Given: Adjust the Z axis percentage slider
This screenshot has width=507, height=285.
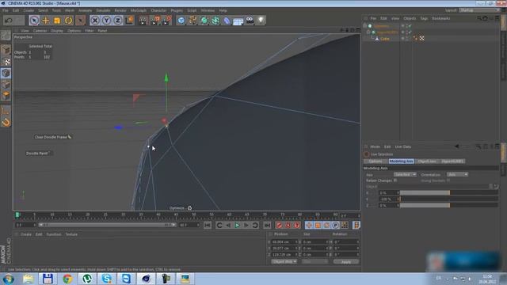Looking at the screenshot, I should [449, 205].
